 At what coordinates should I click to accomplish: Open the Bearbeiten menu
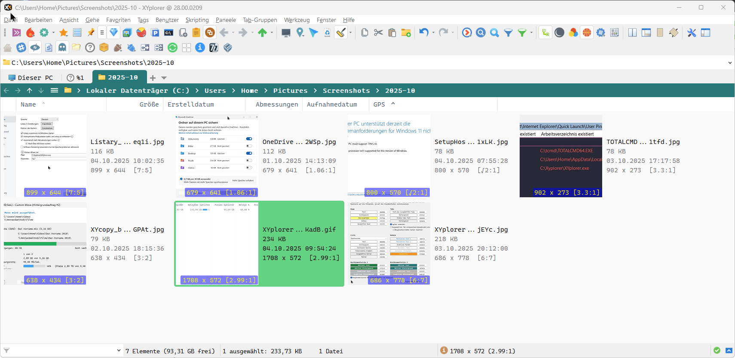pyautogui.click(x=38, y=20)
